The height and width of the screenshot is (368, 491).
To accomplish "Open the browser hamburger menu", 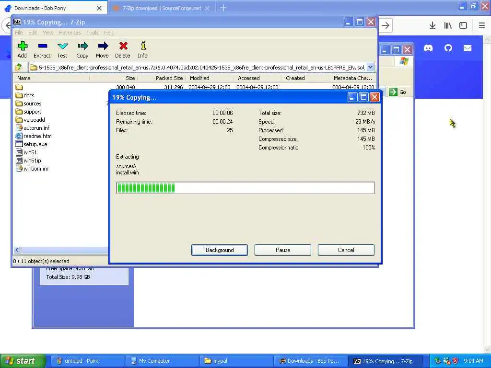I will tap(482, 25).
